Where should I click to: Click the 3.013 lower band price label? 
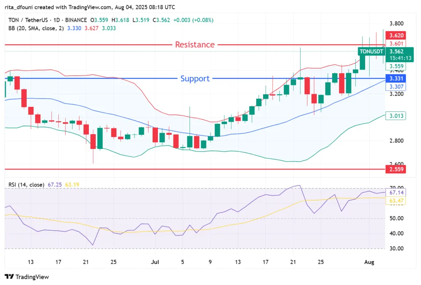pos(396,116)
